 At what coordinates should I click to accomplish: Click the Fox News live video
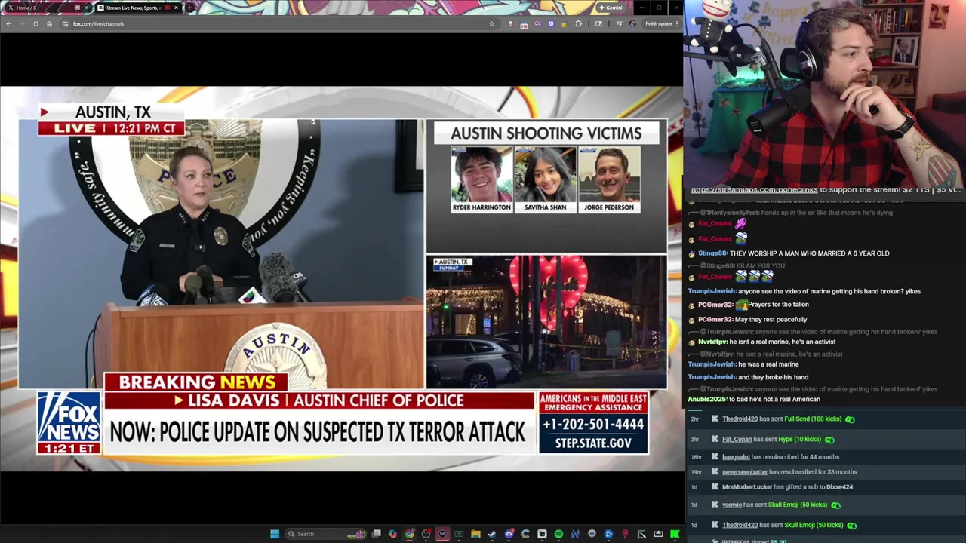pos(341,278)
